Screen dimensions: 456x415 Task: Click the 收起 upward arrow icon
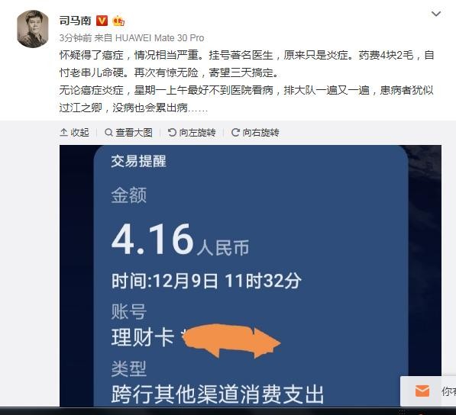[63, 133]
